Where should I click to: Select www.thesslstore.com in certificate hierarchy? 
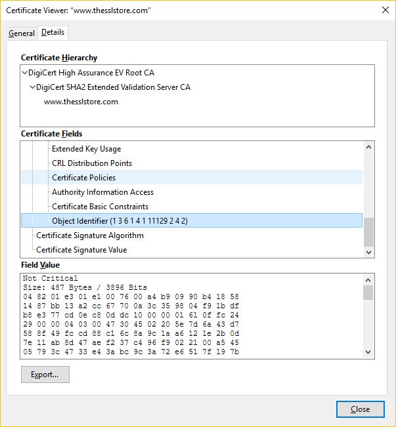click(81, 102)
